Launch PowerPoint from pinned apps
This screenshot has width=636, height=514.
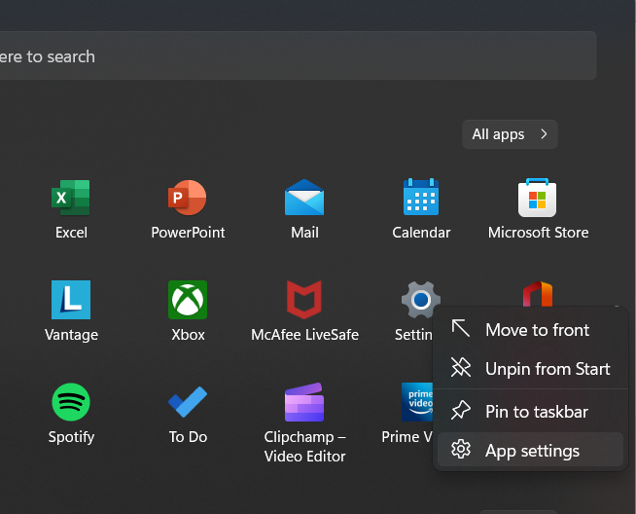(188, 199)
